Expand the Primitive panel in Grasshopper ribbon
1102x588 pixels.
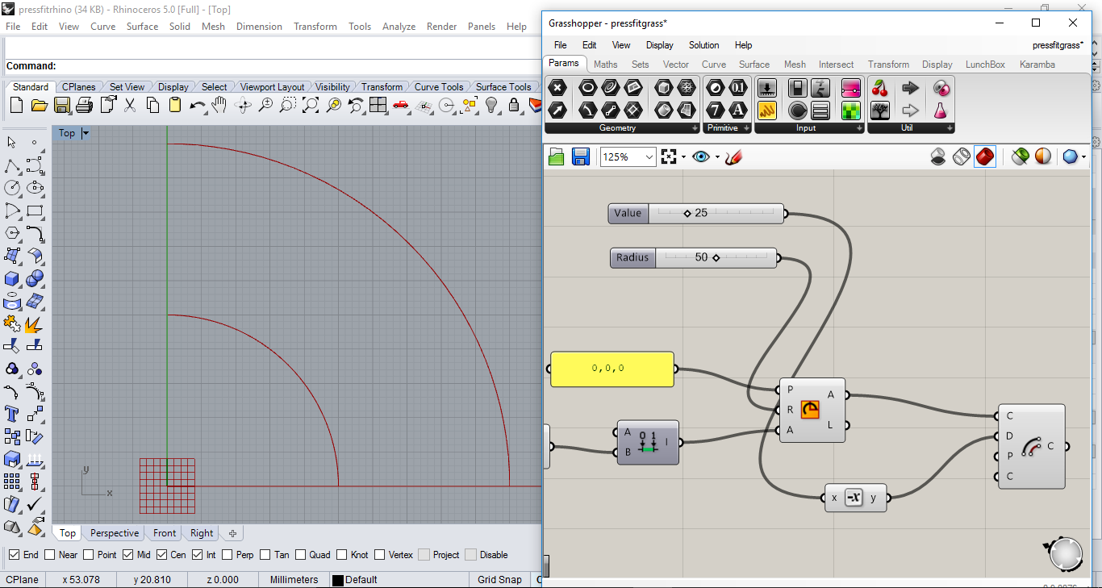(x=746, y=128)
